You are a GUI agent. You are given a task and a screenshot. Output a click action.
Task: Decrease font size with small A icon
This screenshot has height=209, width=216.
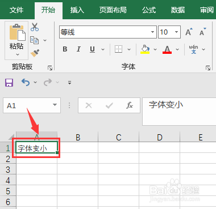(x=202, y=32)
